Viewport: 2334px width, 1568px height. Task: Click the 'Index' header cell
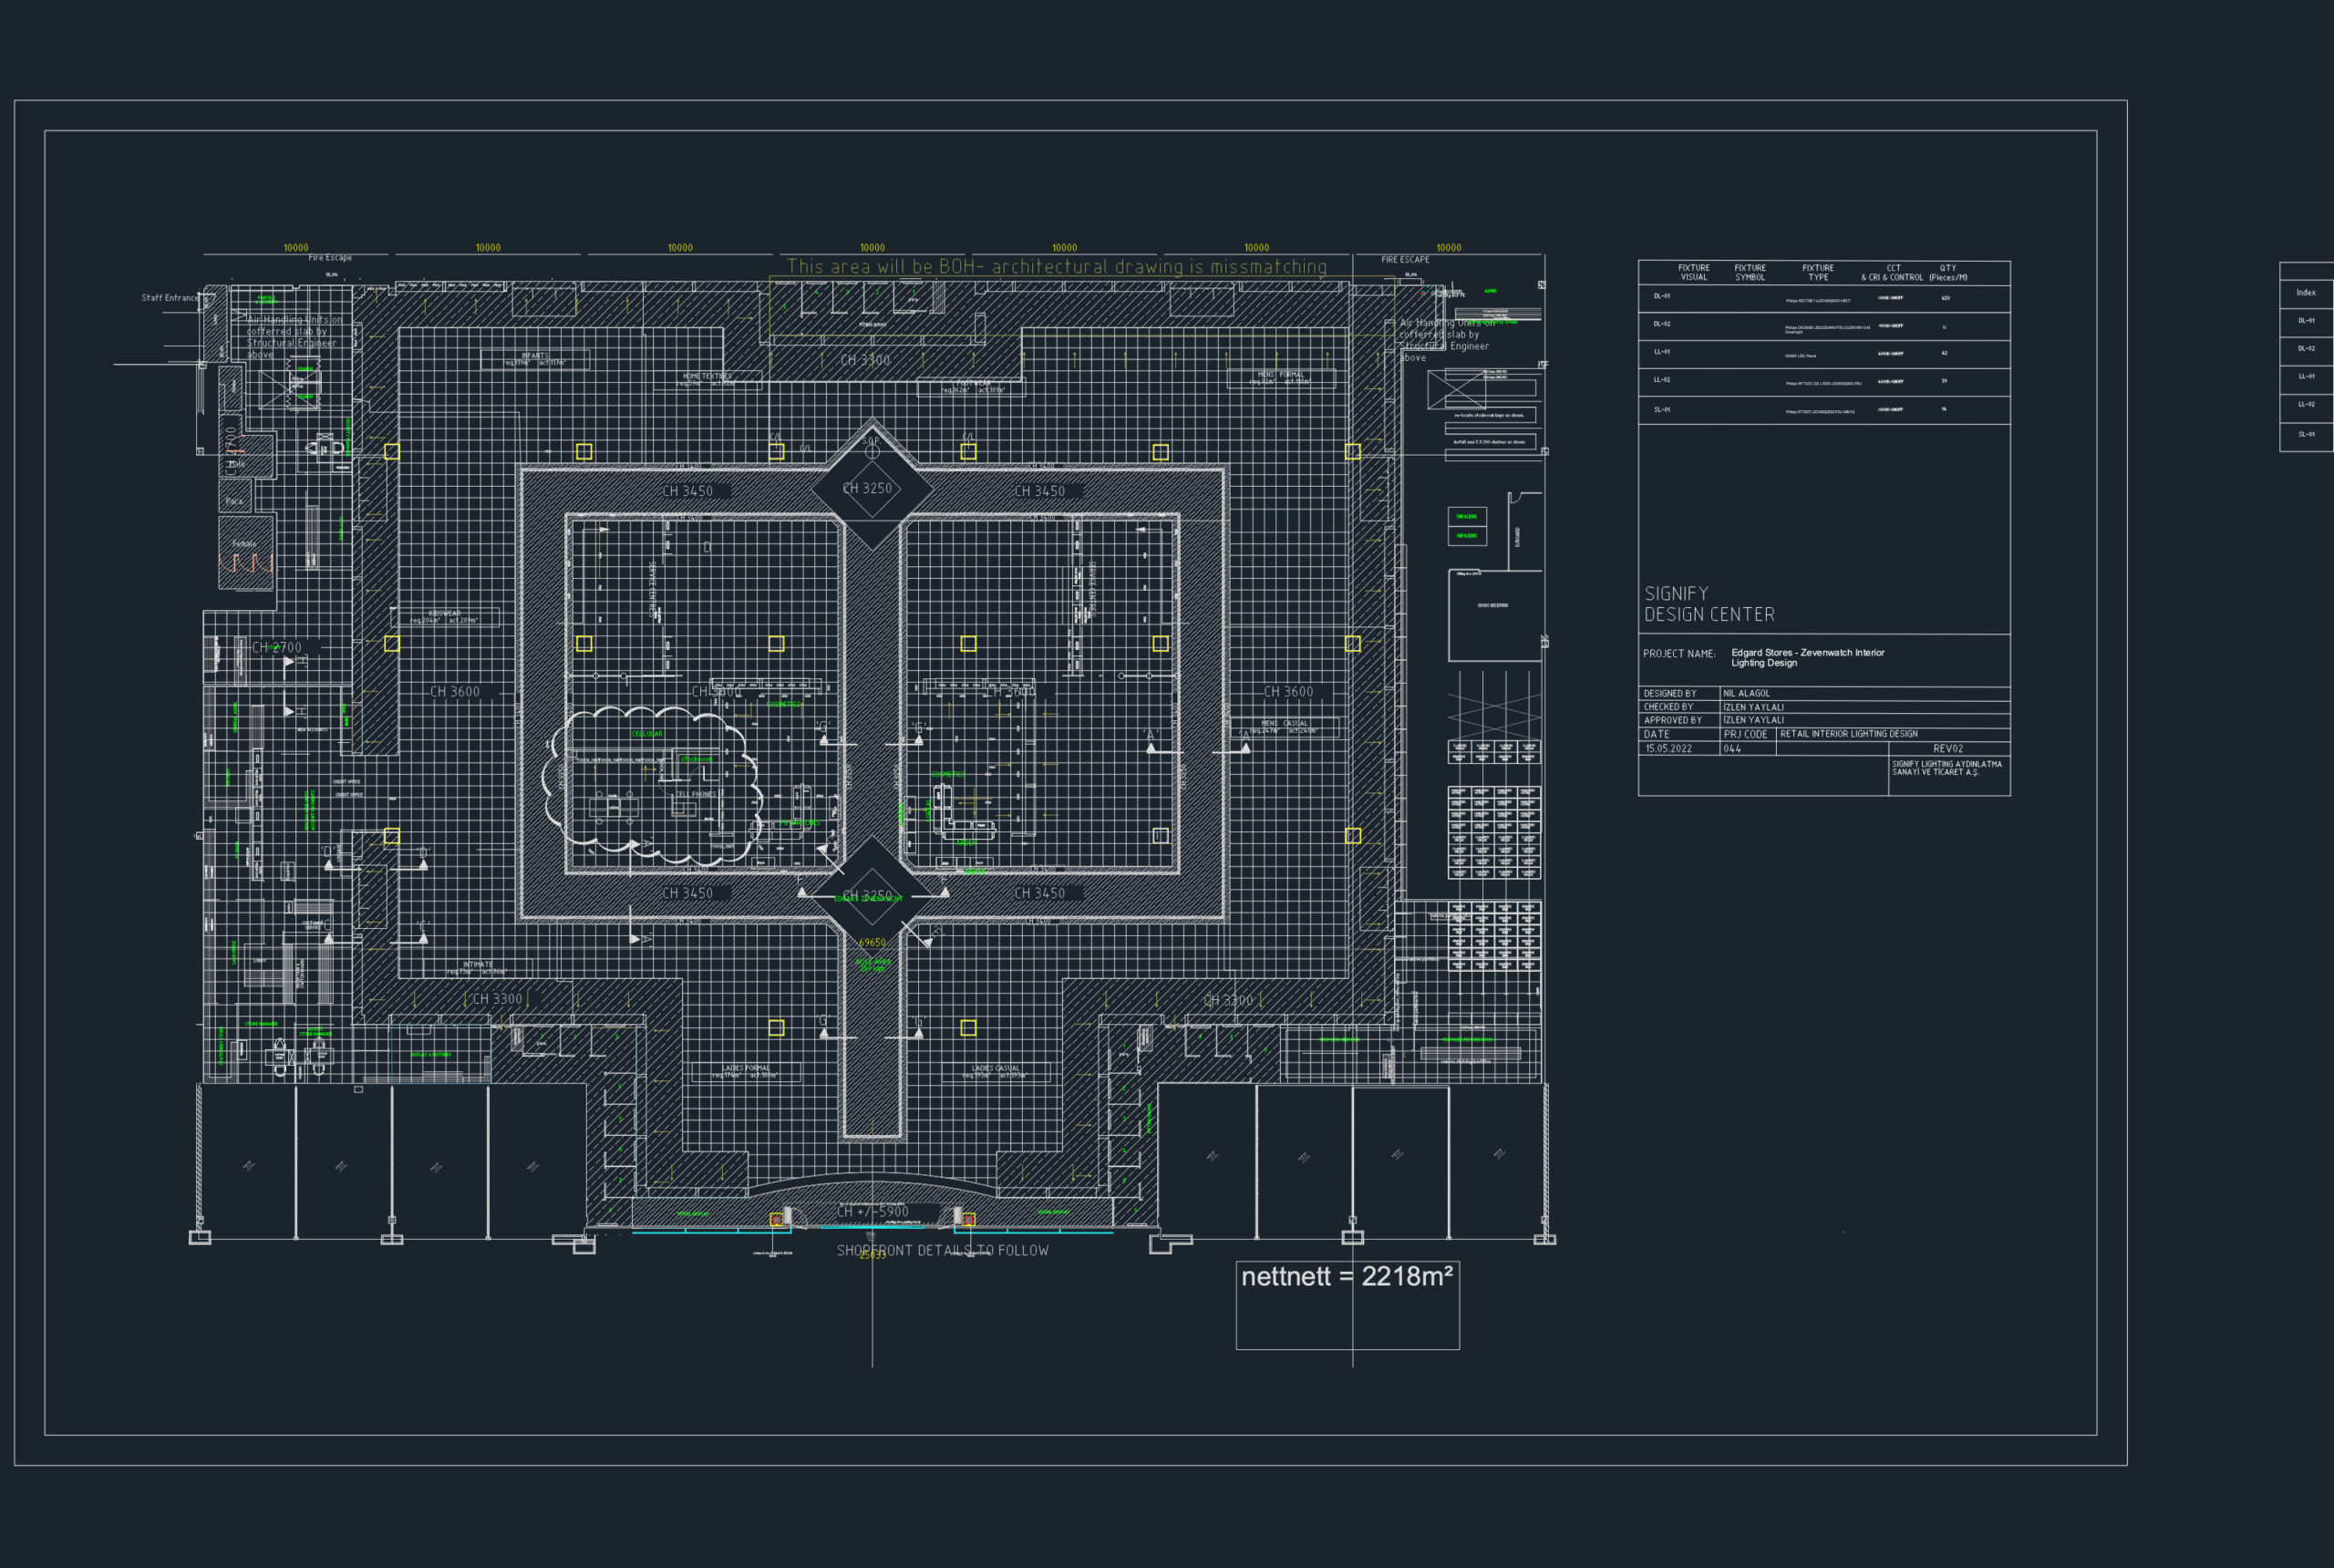click(2306, 293)
